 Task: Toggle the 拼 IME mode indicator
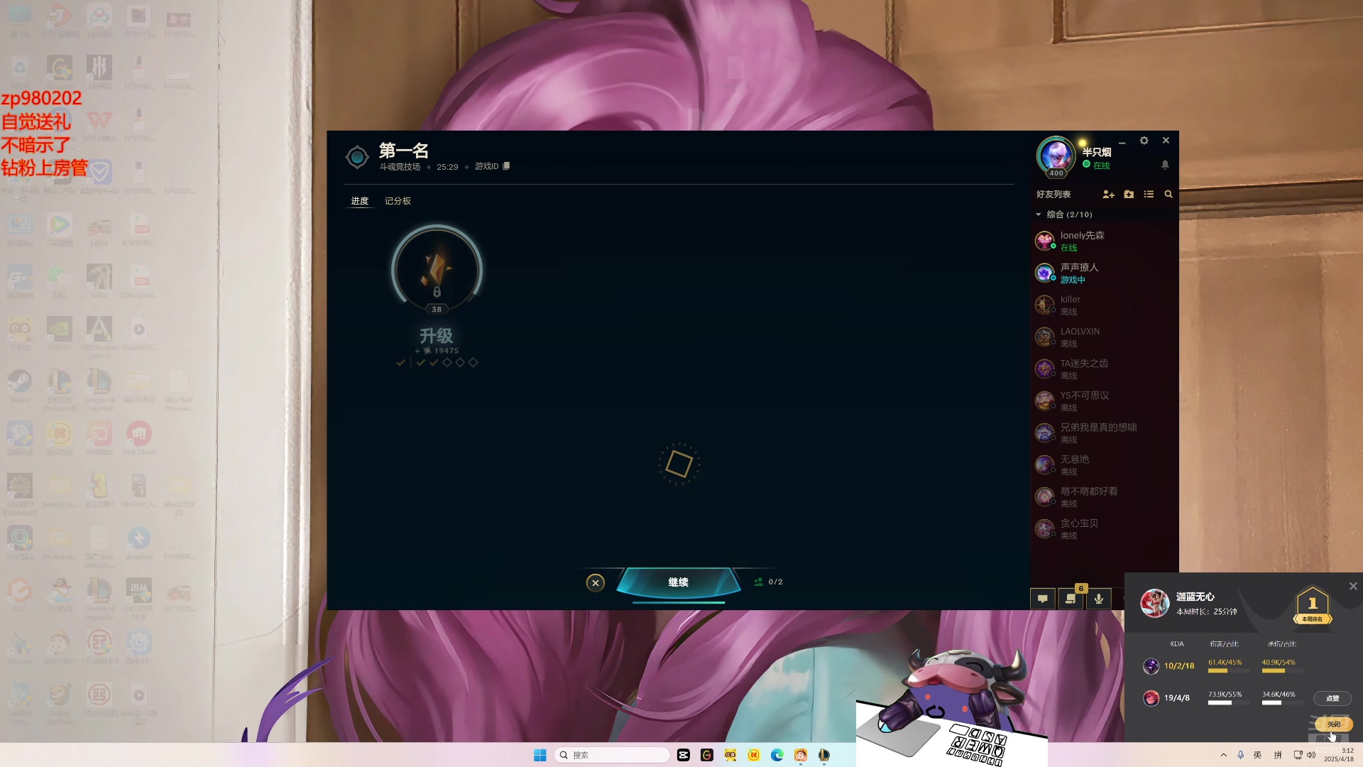[x=1278, y=755]
